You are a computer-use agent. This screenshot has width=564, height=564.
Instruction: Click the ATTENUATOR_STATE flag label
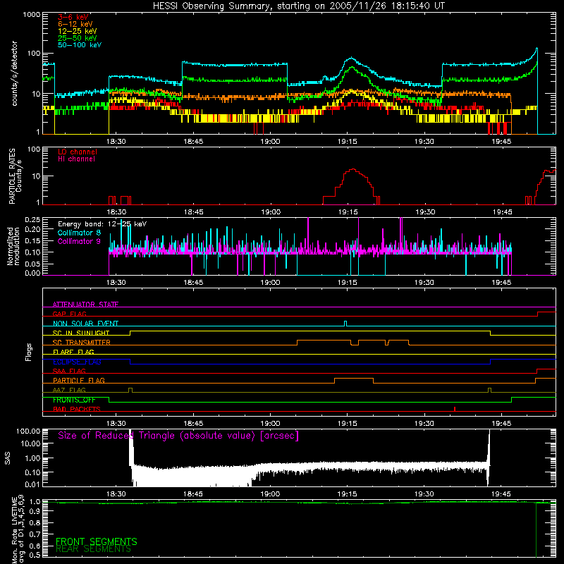click(x=85, y=305)
